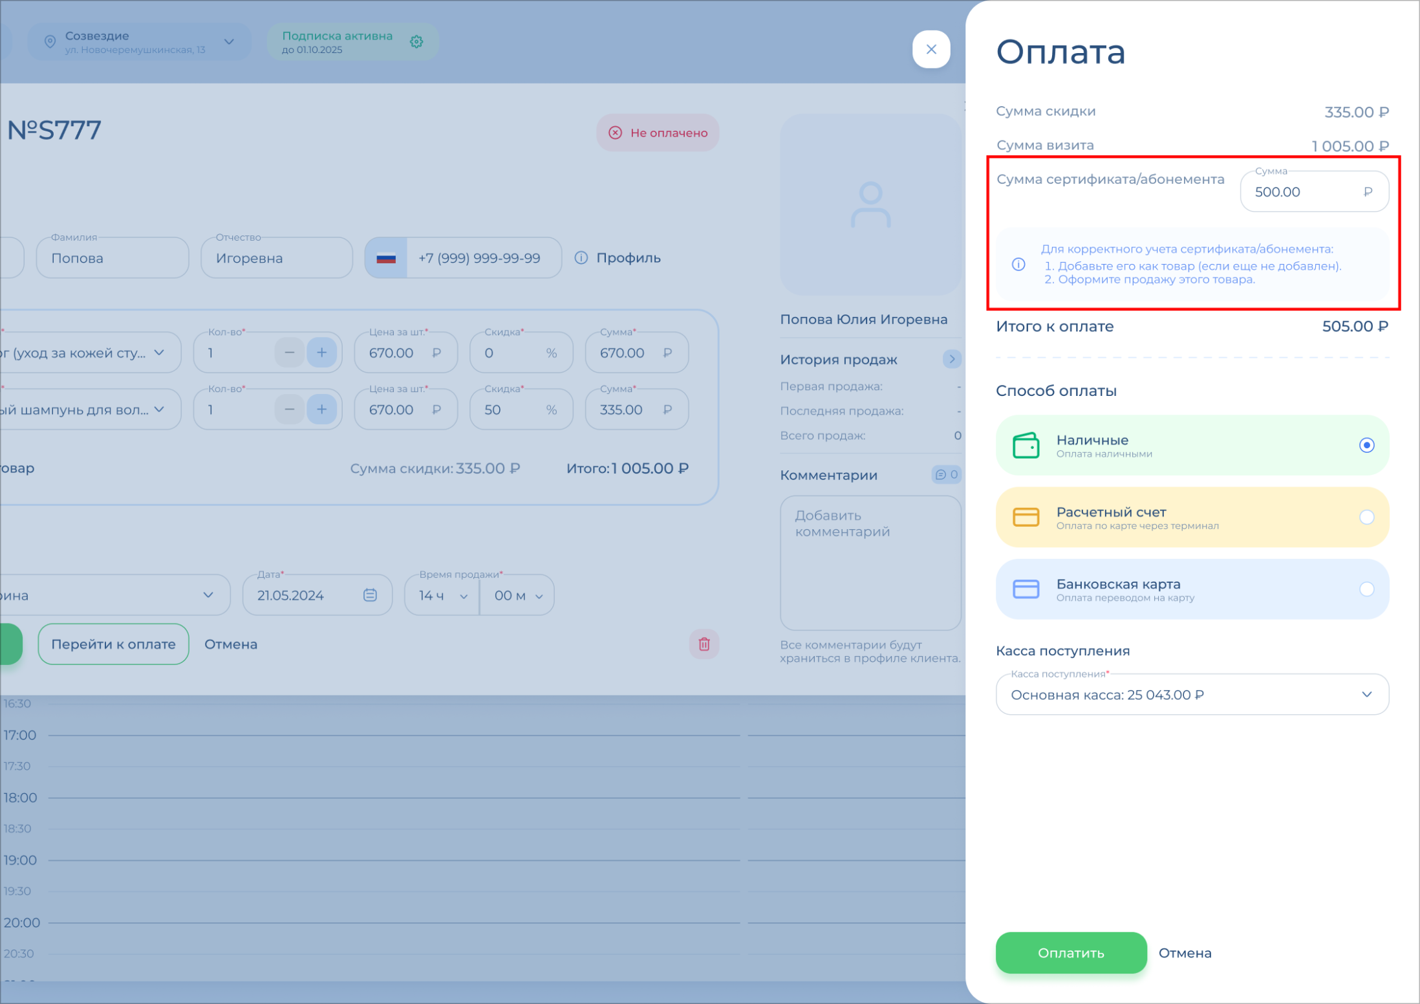Screen dimensions: 1420x1004
Task: Open Касса поступления dropdown
Action: 1192,695
